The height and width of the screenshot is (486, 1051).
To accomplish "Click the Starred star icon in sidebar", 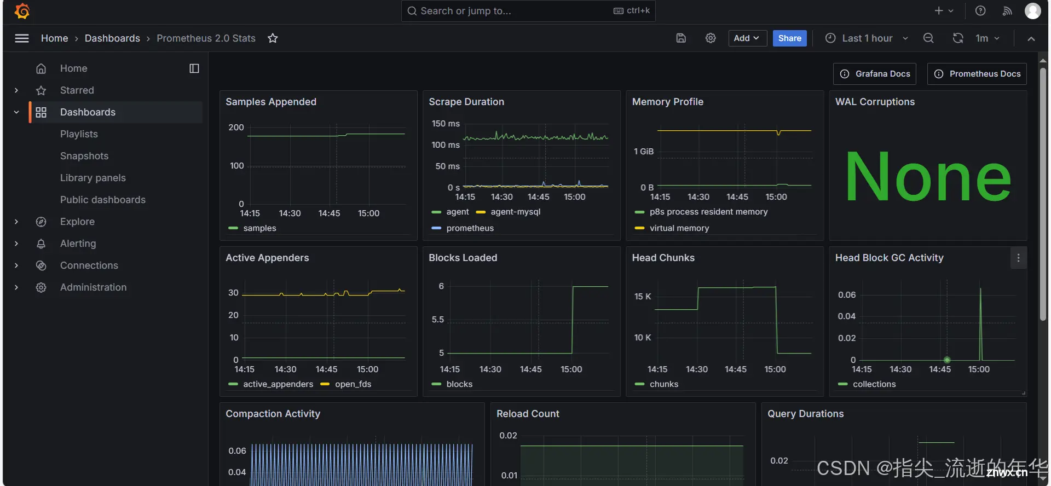I will point(41,90).
